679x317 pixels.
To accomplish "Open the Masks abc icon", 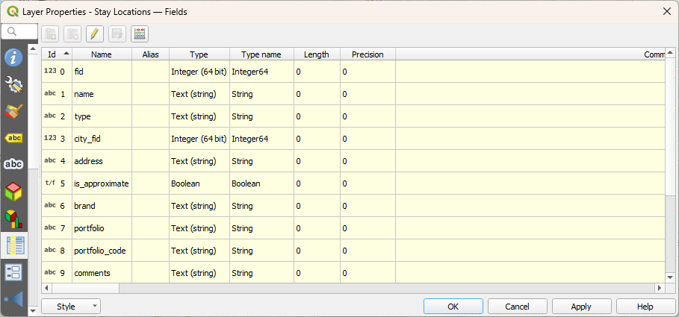I will [13, 164].
